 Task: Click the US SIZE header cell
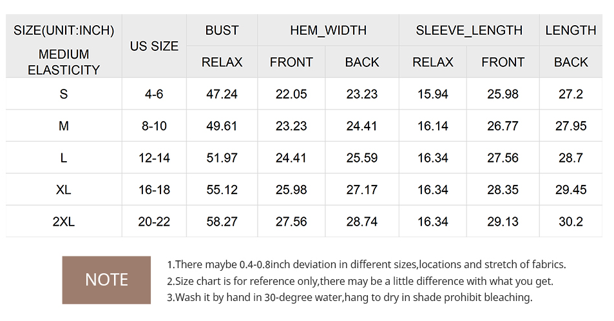pyautogui.click(x=154, y=46)
